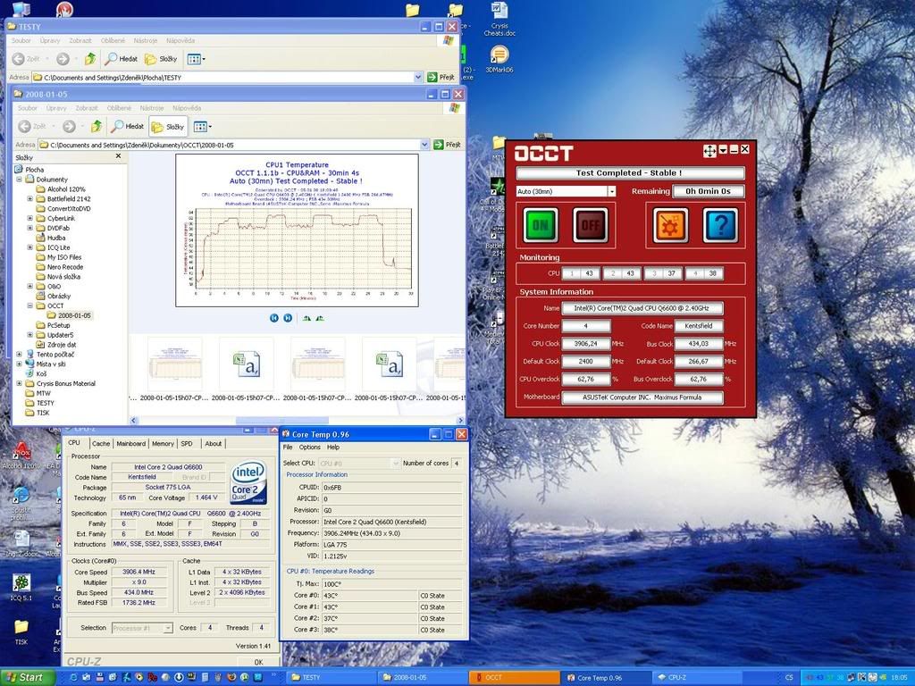
Task: Expand the DVDFab folder node
Action: click(29, 228)
